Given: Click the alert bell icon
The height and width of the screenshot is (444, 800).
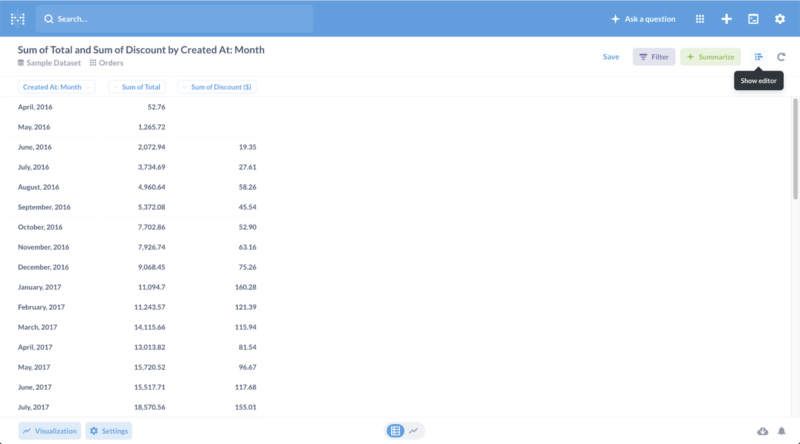Looking at the screenshot, I should [781, 431].
